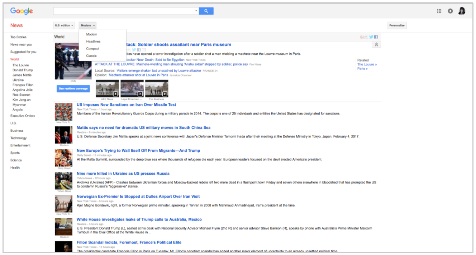
Task: Click the Google logo
Action: [22, 11]
